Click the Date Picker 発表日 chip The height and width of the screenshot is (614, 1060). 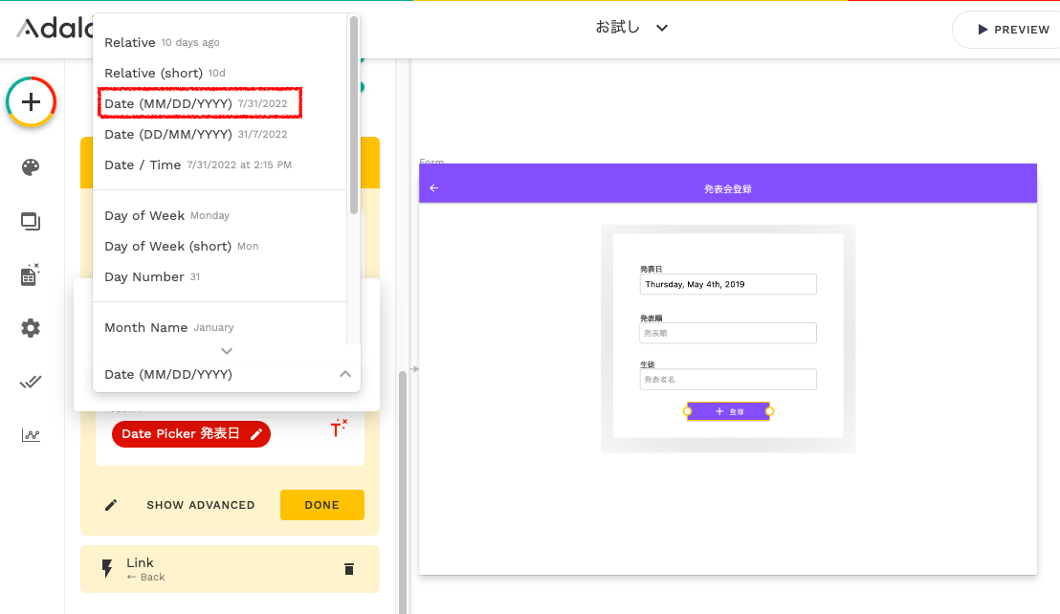click(x=191, y=434)
